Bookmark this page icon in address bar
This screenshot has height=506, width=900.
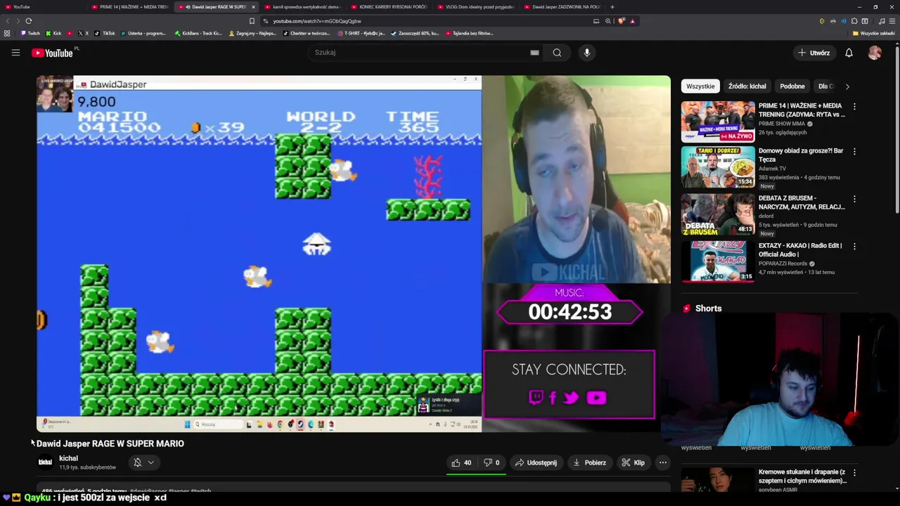tap(252, 21)
